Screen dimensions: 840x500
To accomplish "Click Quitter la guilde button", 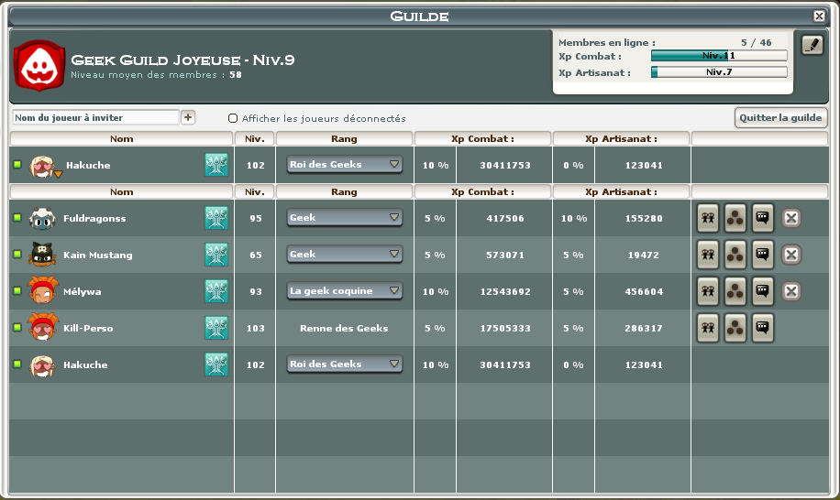I will click(781, 117).
